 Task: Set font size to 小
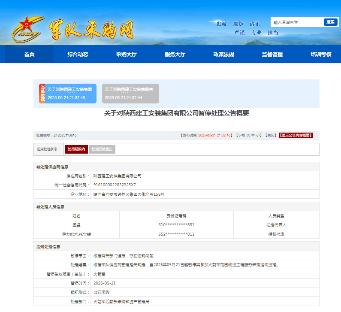pos(258,135)
